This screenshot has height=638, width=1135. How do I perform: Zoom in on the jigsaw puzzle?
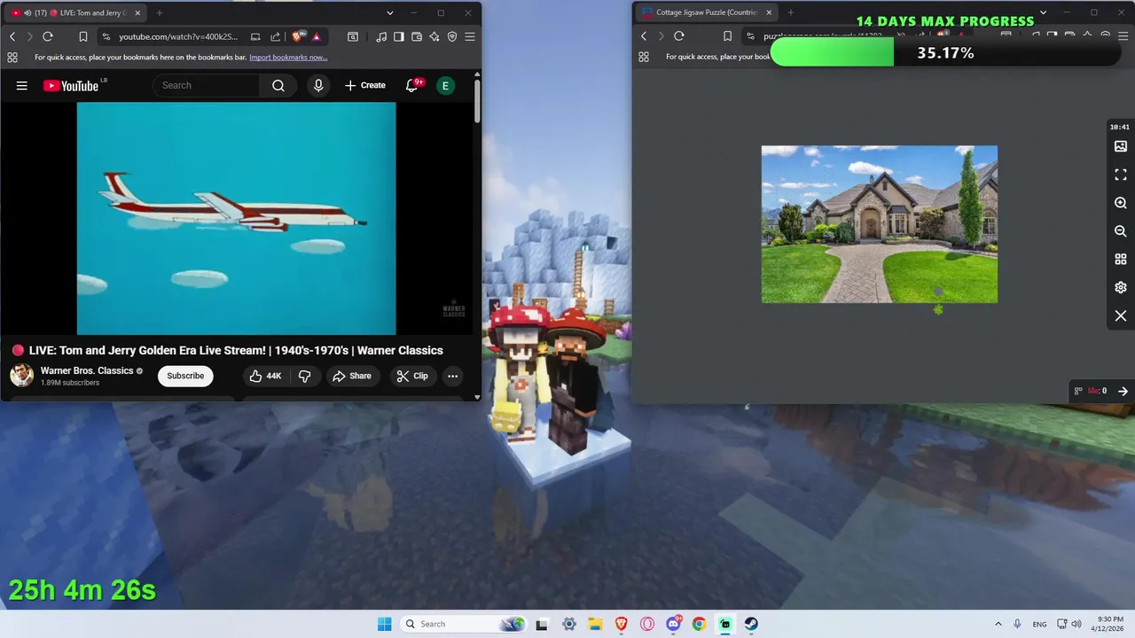coord(1121,203)
